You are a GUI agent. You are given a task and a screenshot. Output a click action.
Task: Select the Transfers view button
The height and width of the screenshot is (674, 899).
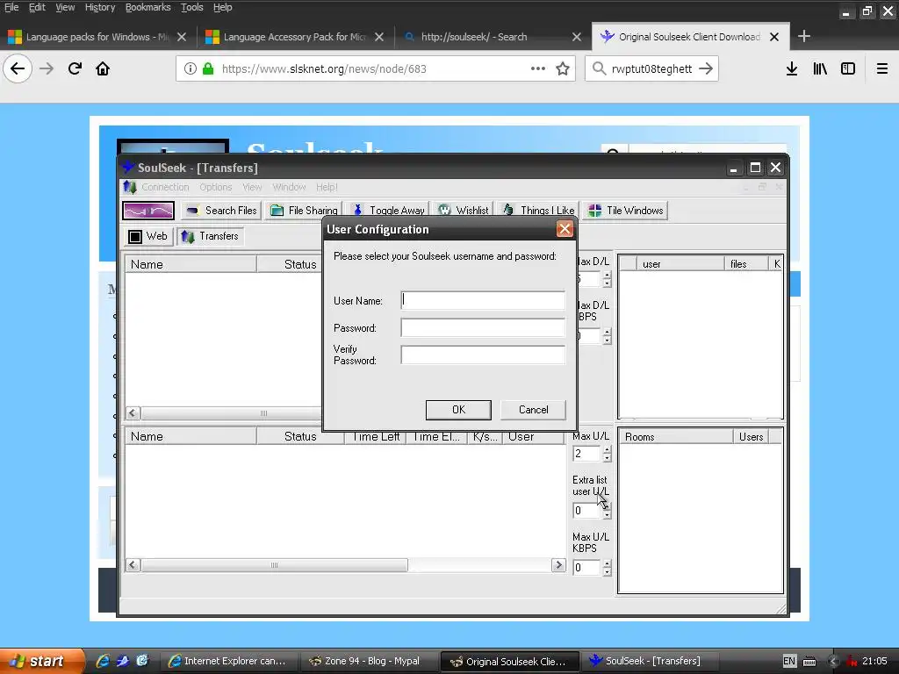pos(210,236)
